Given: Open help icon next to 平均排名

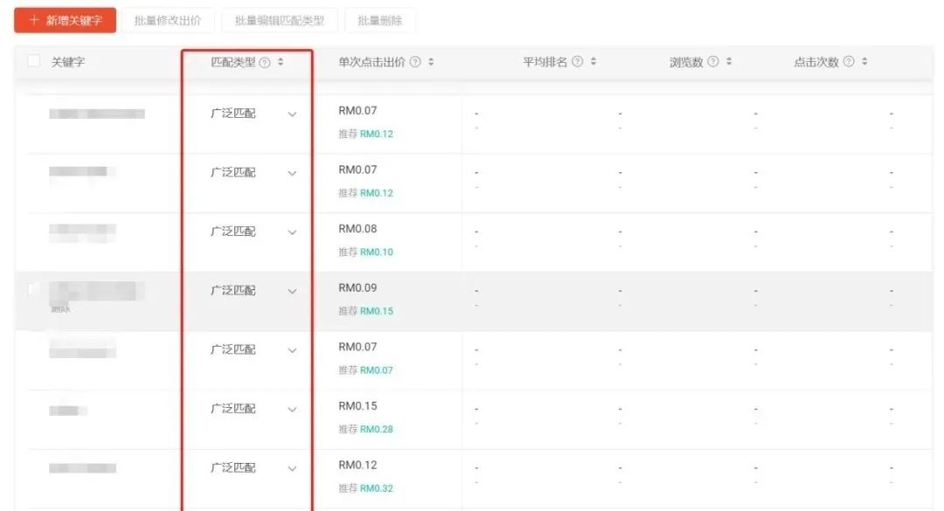Looking at the screenshot, I should click(x=578, y=61).
